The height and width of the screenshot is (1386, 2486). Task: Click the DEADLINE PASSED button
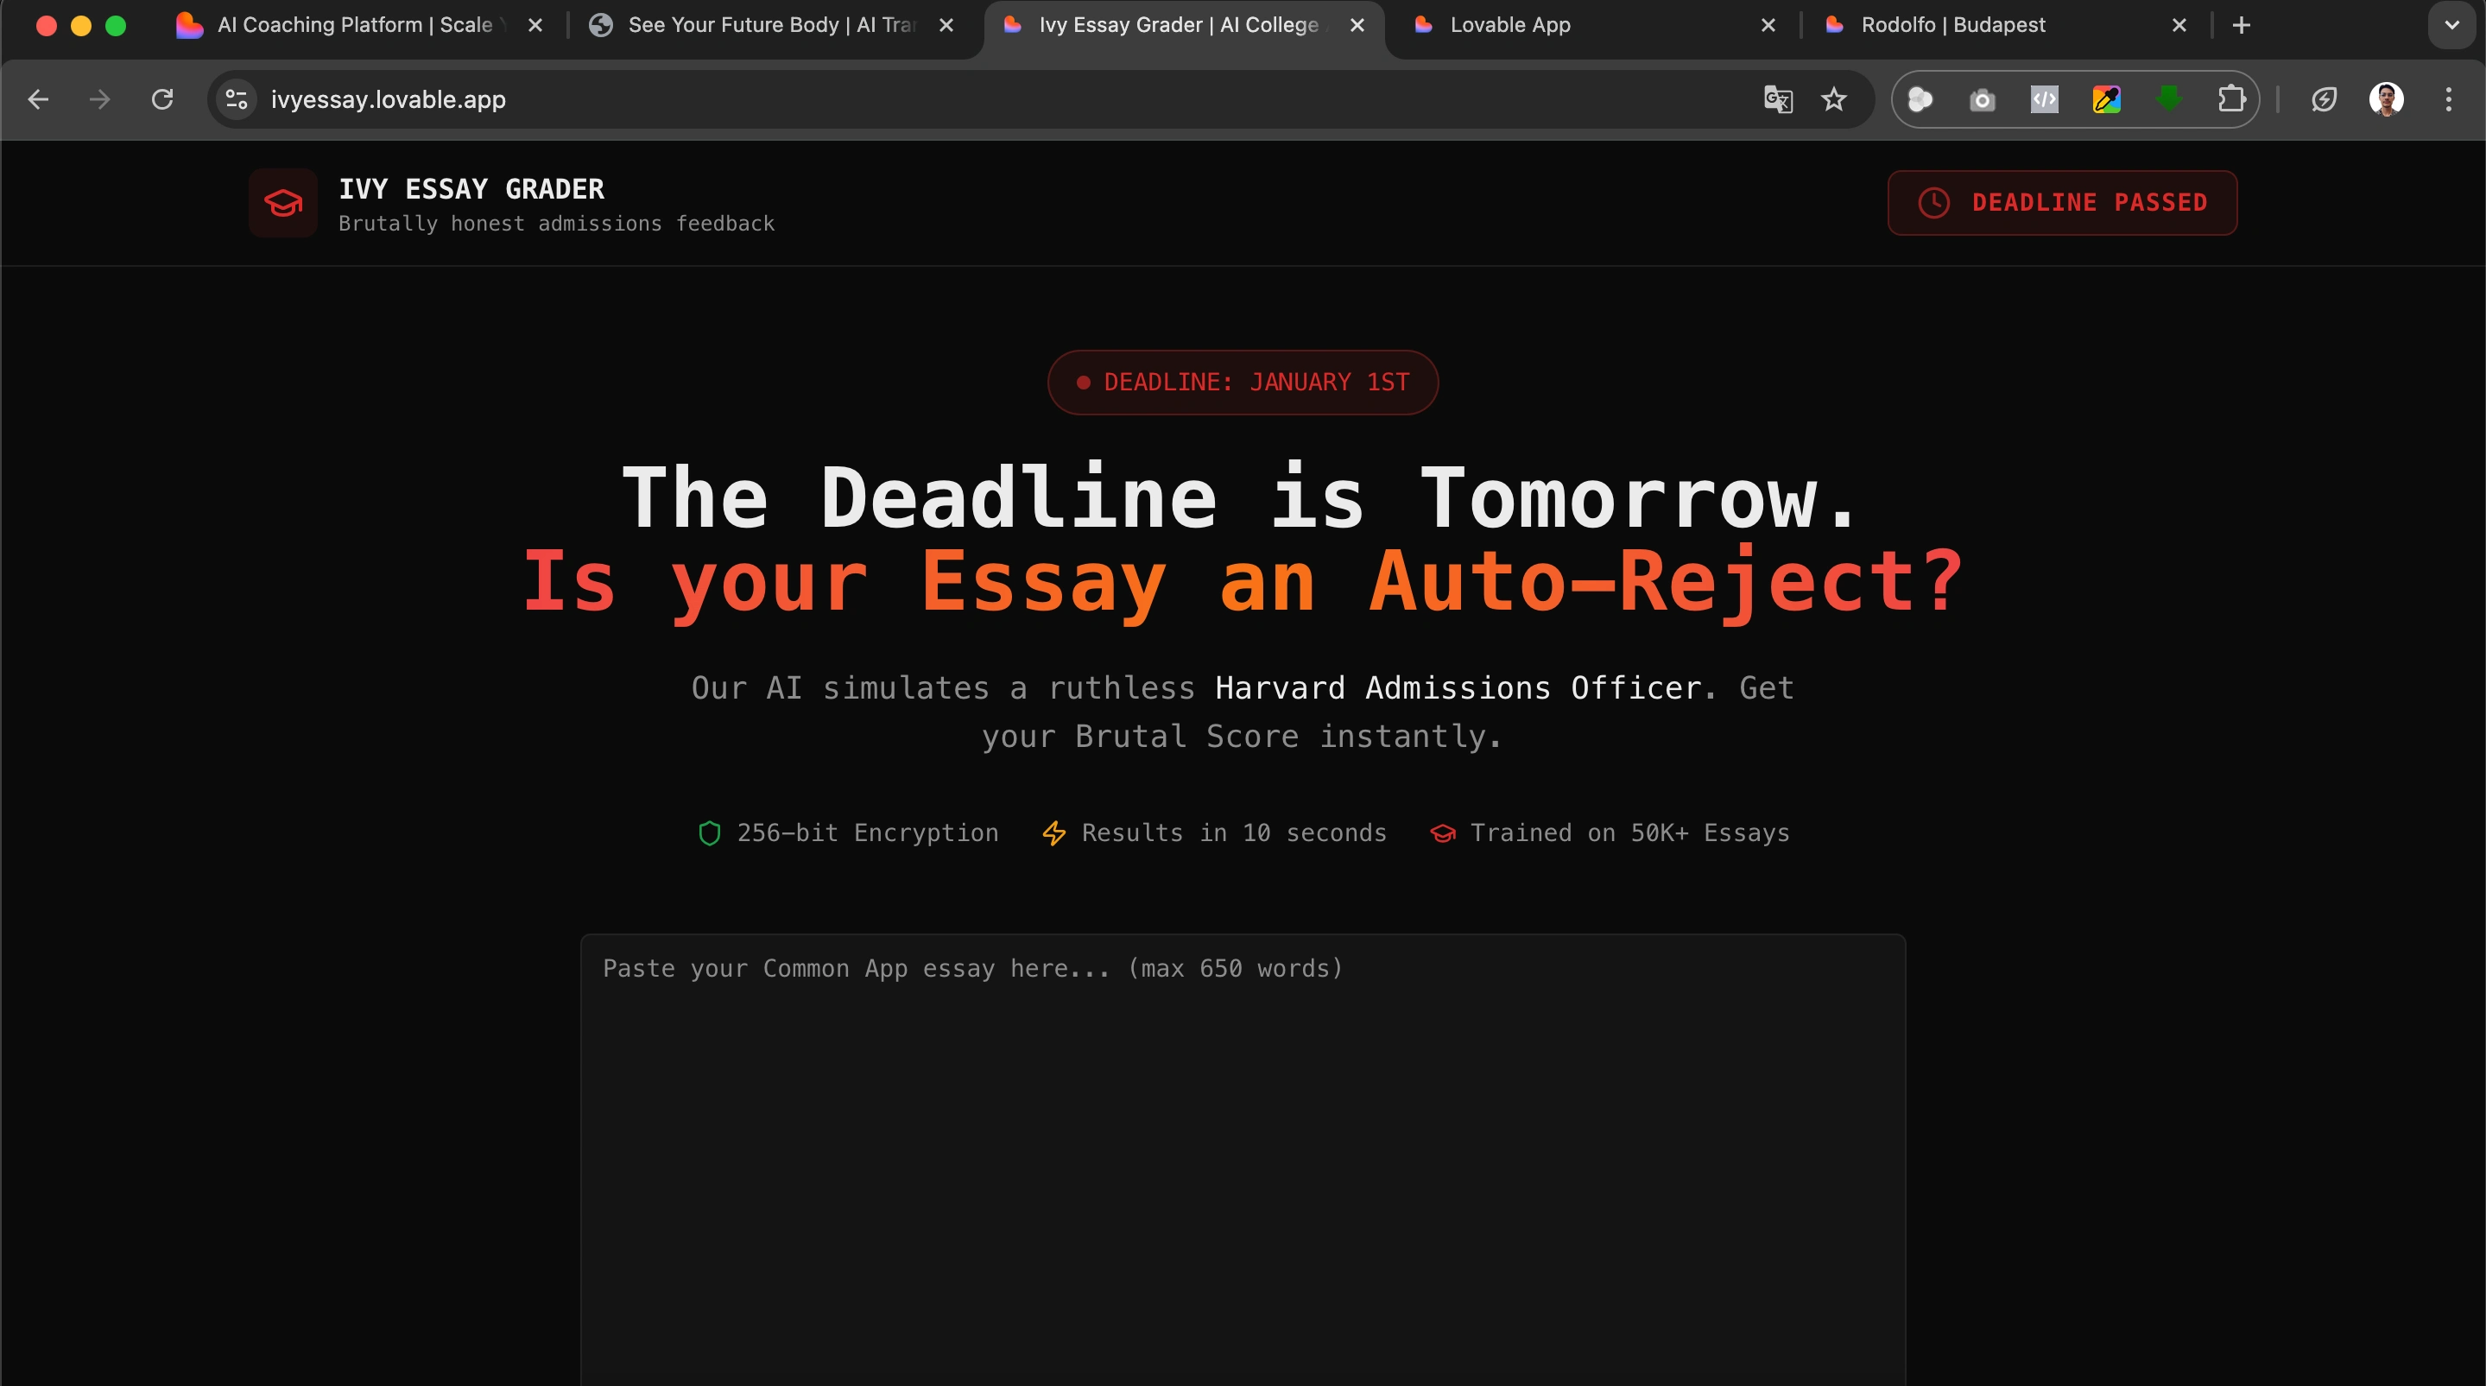(2061, 203)
